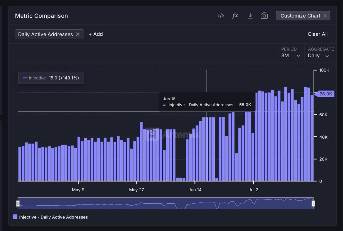
Task: Remove the Daily Active Addresses metric chip
Action: (78, 34)
